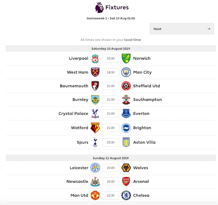Select the Man Utd crest
218x205 pixels.
pos(95,195)
